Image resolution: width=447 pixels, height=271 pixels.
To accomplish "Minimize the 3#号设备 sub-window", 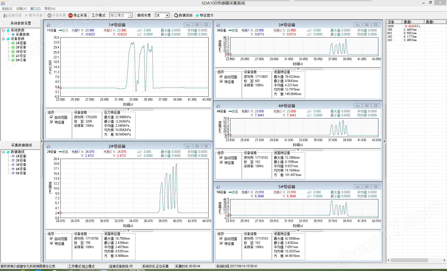I will pyautogui.click(x=358, y=25).
